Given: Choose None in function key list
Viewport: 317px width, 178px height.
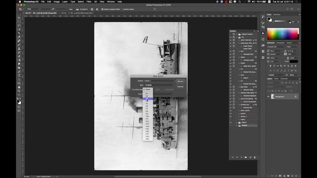Looking at the screenshot, I should [x=148, y=89].
